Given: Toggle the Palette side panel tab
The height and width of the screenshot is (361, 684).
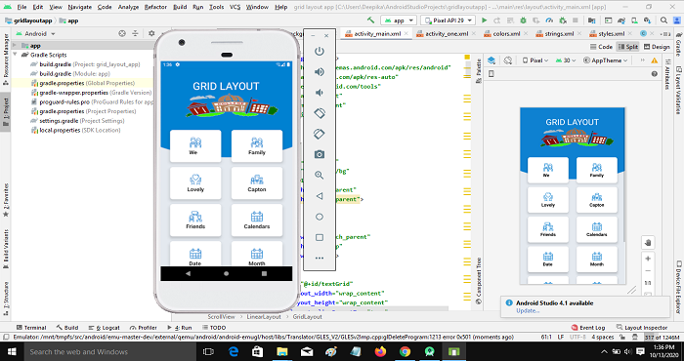Looking at the screenshot, I should (x=479, y=70).
